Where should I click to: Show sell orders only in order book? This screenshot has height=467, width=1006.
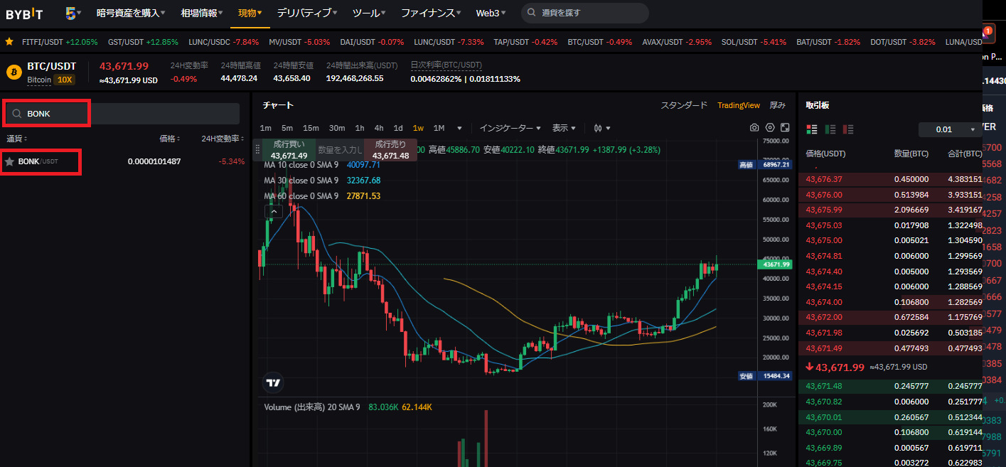click(x=847, y=129)
